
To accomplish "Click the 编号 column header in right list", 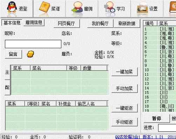I will click(x=150, y=23).
